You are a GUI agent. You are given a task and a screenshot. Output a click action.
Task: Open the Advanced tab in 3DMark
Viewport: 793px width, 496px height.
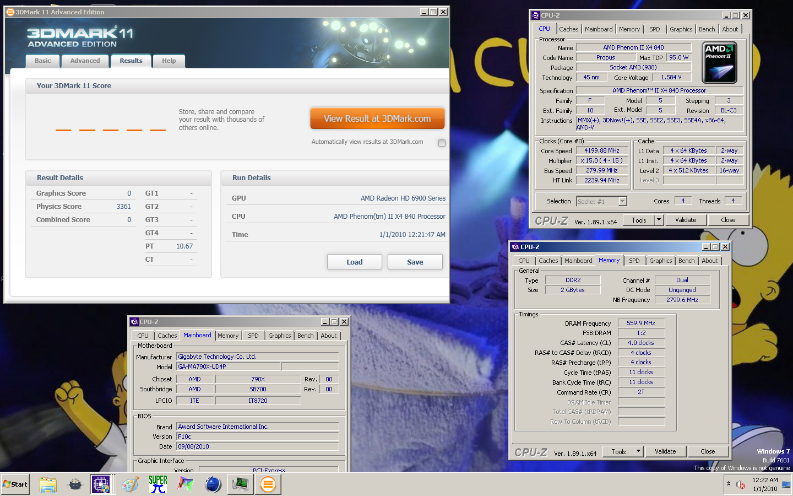click(85, 61)
